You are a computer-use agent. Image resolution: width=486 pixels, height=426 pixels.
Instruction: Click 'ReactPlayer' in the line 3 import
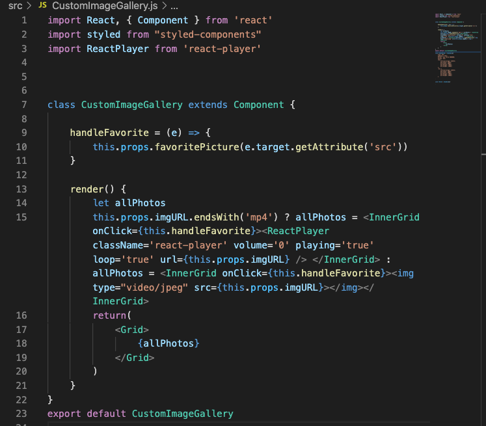tap(118, 49)
